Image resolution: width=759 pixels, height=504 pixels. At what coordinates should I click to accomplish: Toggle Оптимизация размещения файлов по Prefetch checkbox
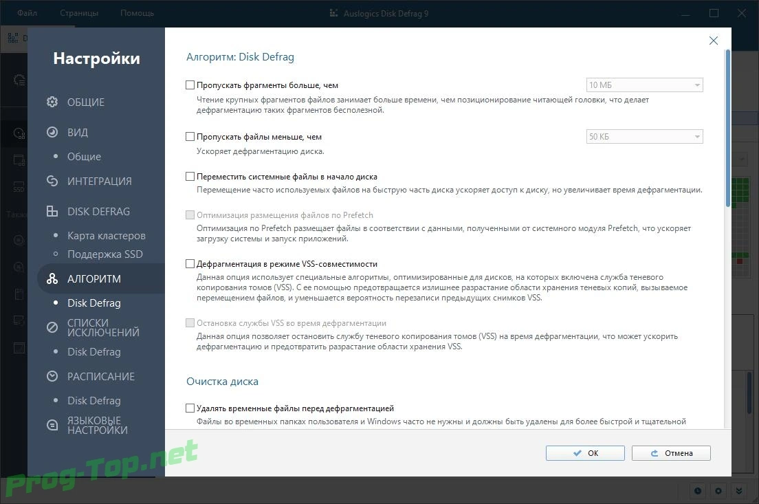click(x=190, y=215)
